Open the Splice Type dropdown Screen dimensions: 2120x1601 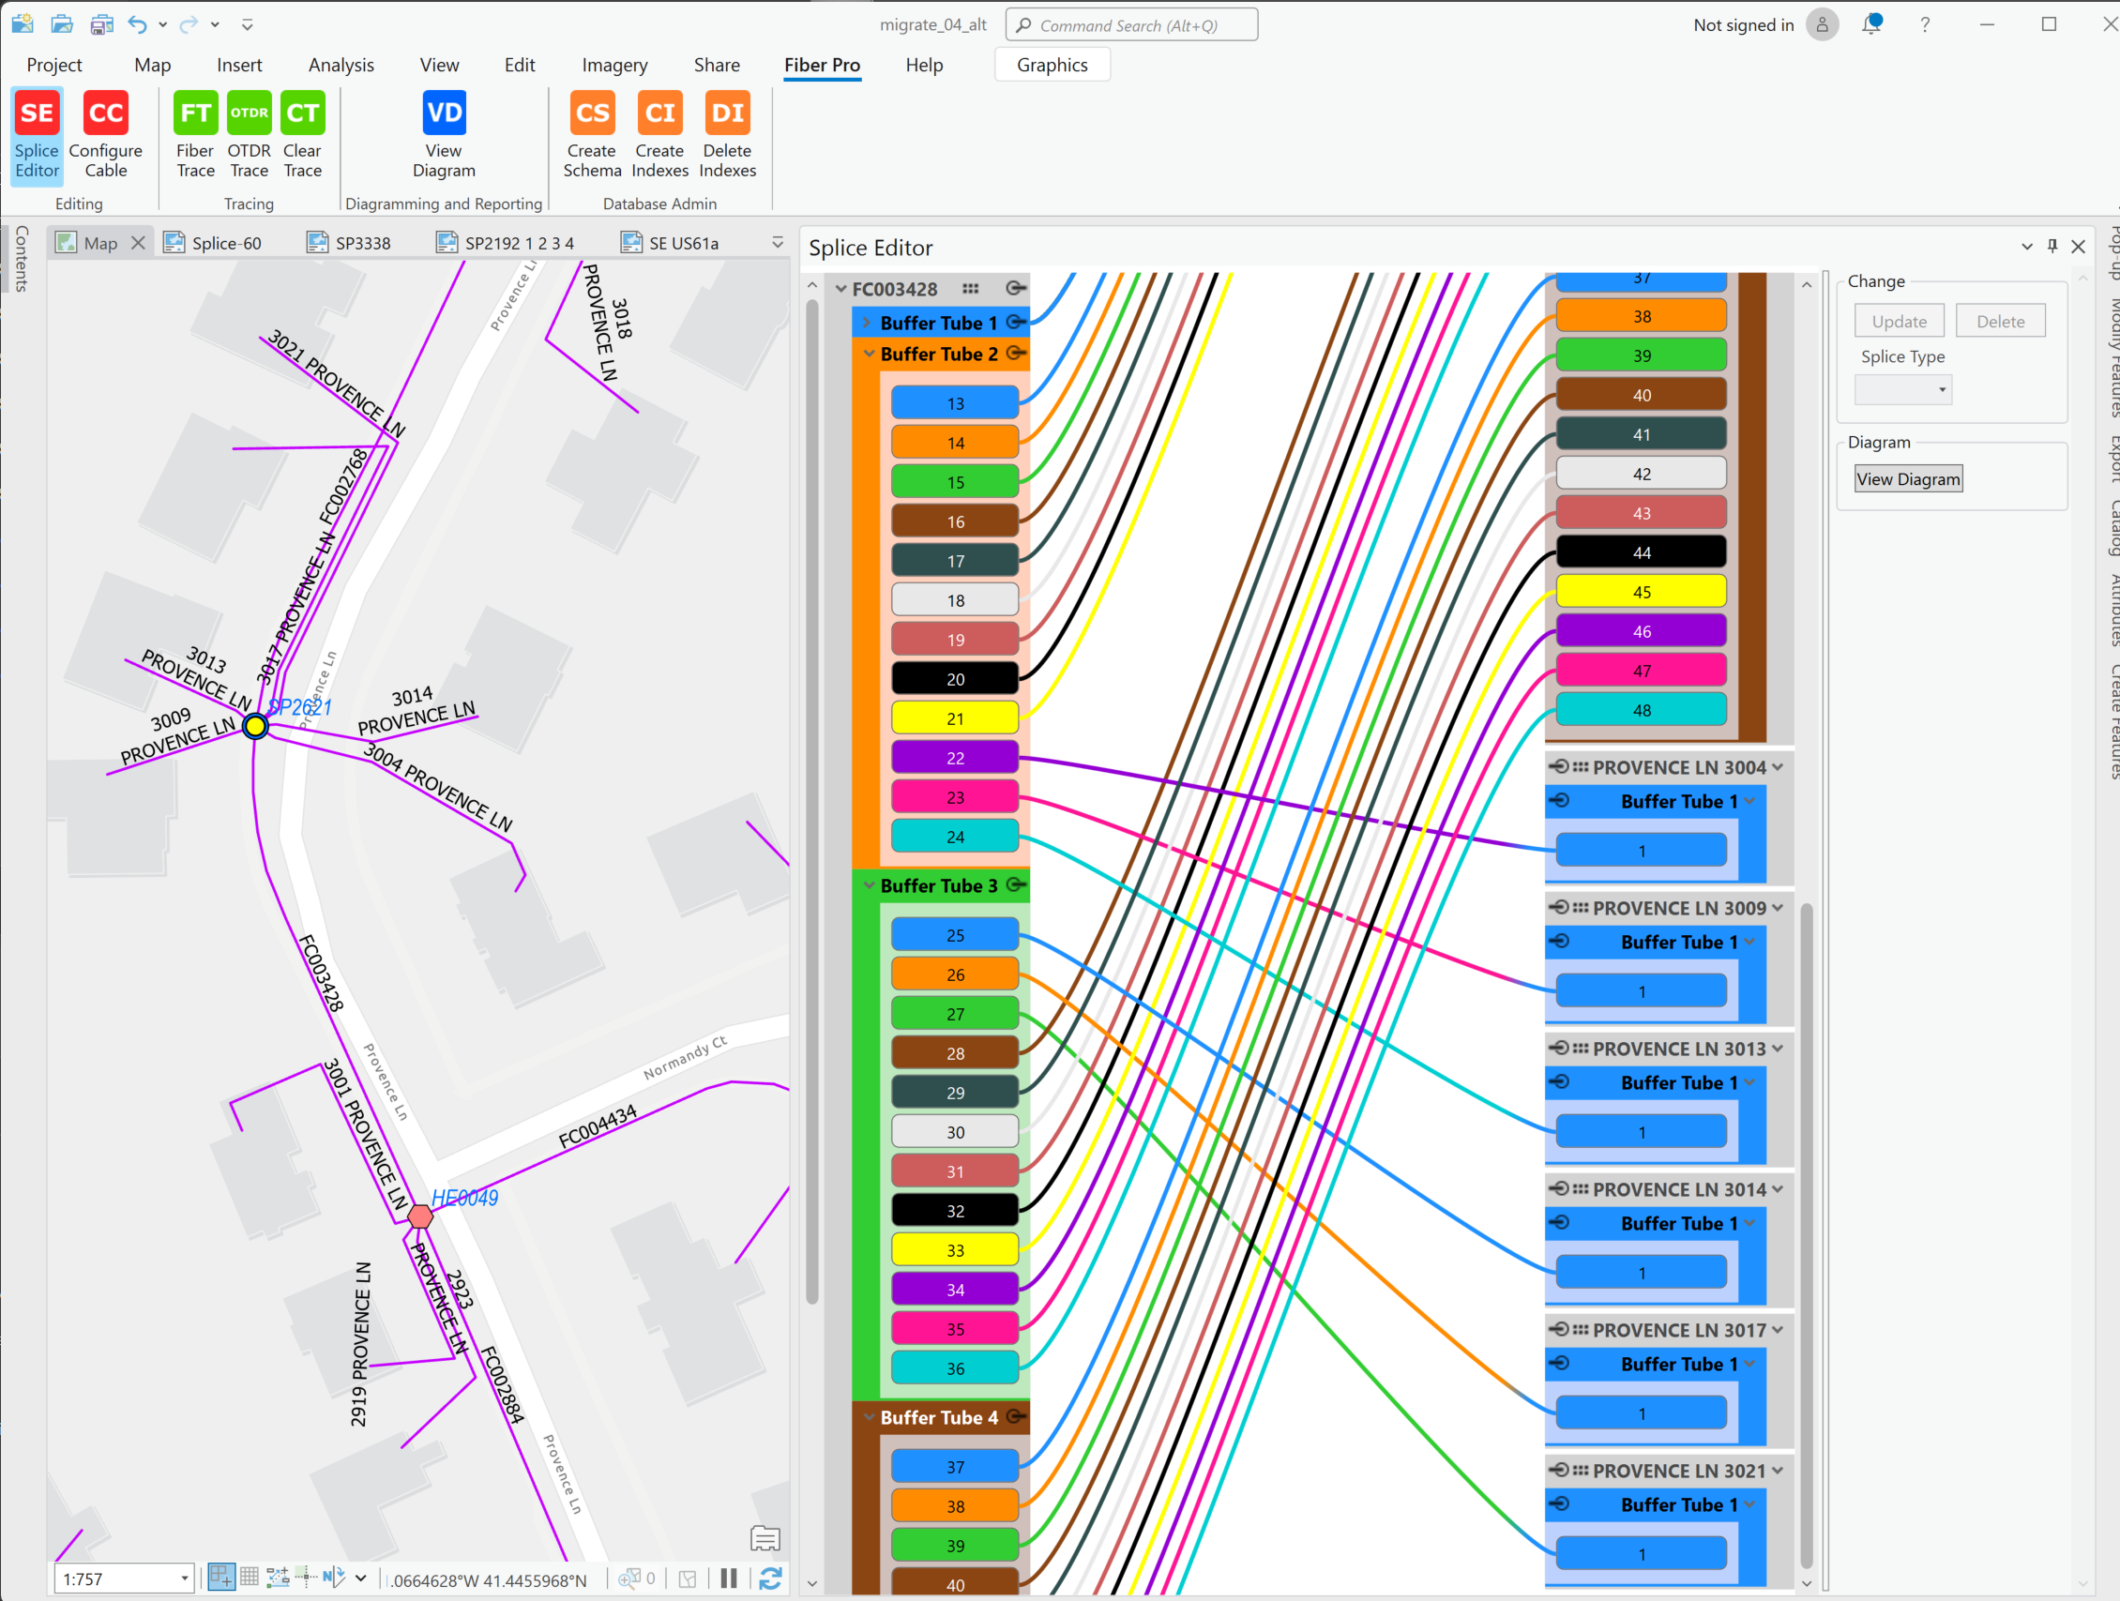coord(1903,390)
